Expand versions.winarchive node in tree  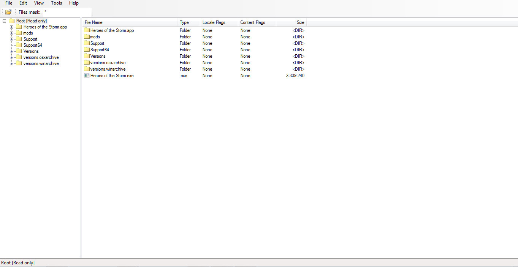click(x=12, y=63)
